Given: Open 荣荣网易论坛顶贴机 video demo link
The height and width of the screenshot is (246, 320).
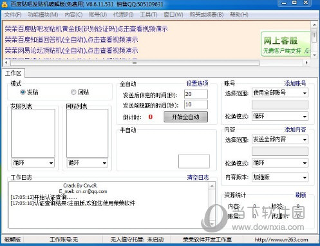Looking at the screenshot, I should tap(71, 51).
